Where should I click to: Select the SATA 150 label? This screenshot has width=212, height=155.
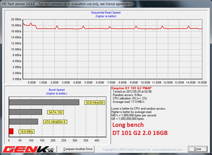[55, 112]
